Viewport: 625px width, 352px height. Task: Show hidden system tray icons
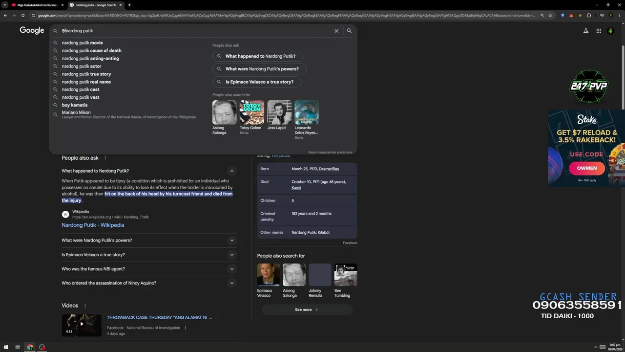595,347
